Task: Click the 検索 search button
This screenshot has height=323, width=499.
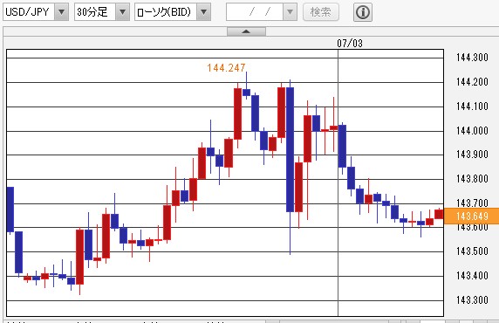Action: (x=321, y=12)
